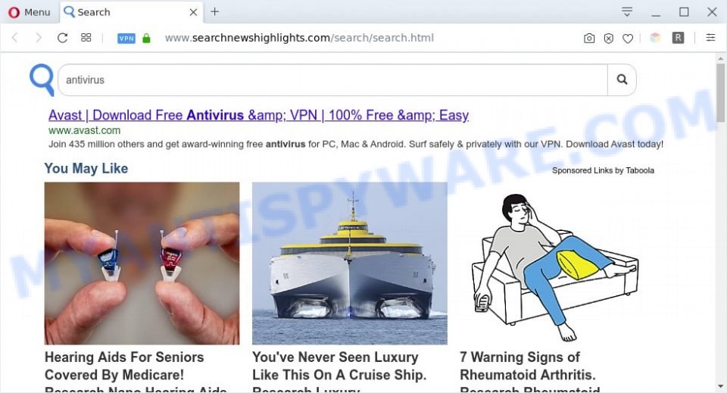
Task: Click the magnifier search submit button
Action: [622, 80]
